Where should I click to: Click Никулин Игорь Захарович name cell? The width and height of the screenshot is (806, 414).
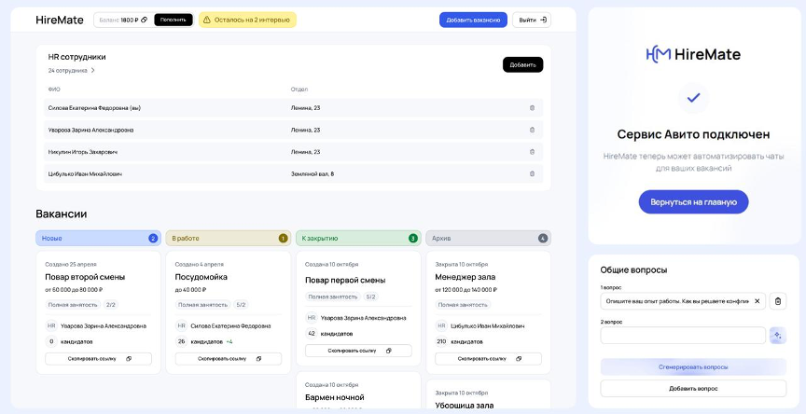point(83,152)
